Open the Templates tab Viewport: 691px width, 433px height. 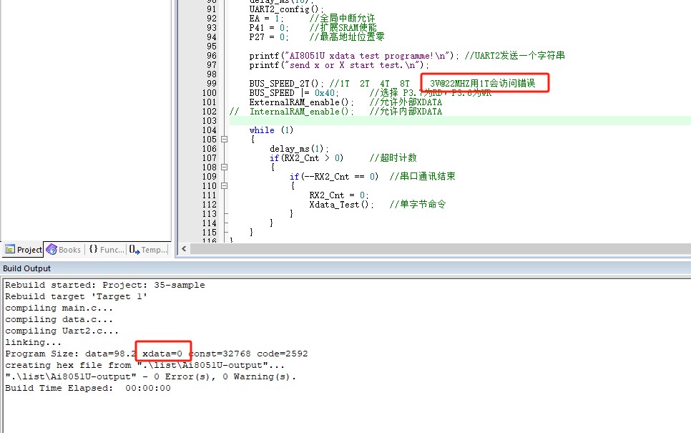click(148, 250)
